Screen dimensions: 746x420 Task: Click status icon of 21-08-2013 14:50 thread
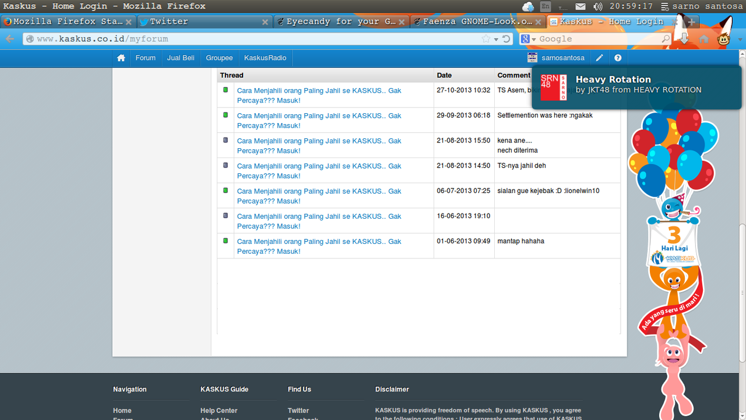[x=226, y=165]
